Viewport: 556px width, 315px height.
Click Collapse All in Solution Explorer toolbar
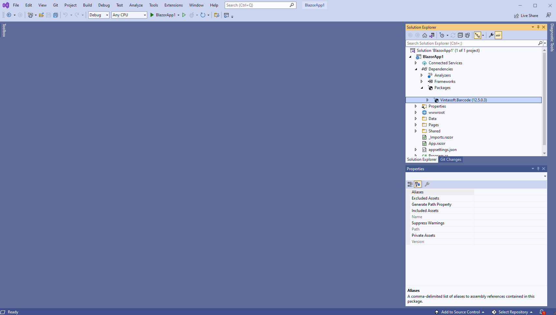(x=460, y=35)
